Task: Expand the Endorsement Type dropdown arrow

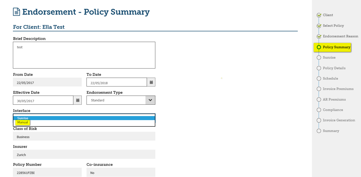Action: click(x=150, y=100)
